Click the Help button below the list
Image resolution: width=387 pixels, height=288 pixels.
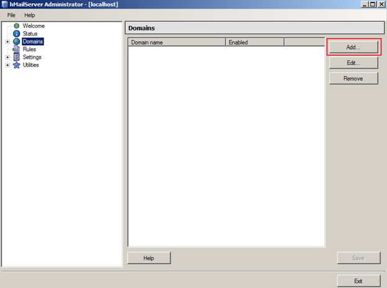tap(149, 258)
